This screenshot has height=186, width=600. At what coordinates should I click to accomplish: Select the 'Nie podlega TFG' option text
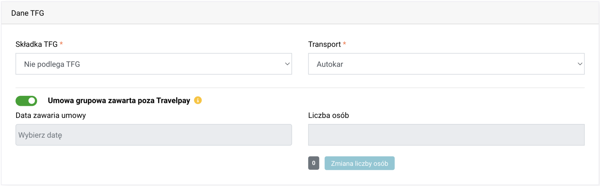52,64
